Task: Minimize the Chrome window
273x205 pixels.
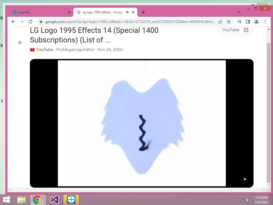Action: click(248, 8)
